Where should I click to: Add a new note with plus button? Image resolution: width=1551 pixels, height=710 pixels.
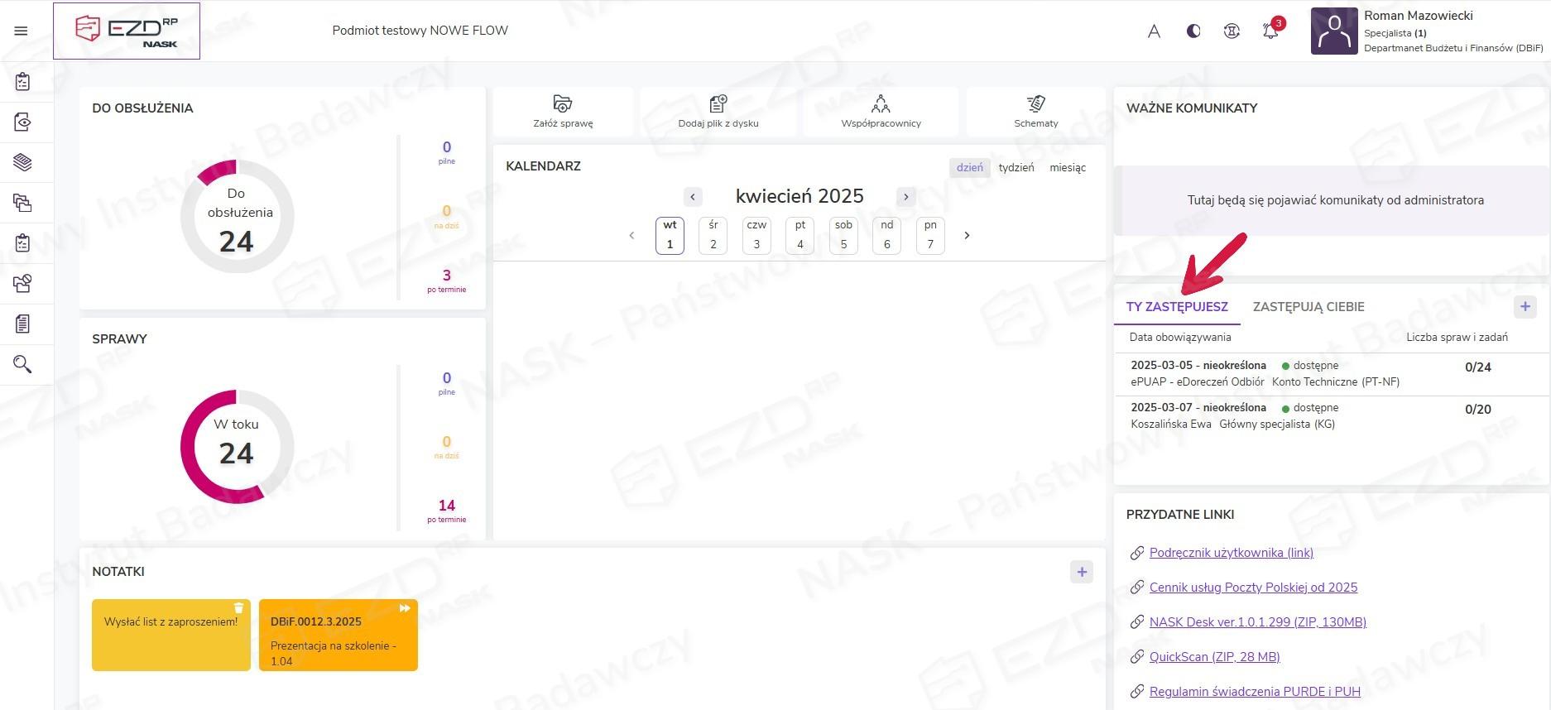[x=1081, y=572]
